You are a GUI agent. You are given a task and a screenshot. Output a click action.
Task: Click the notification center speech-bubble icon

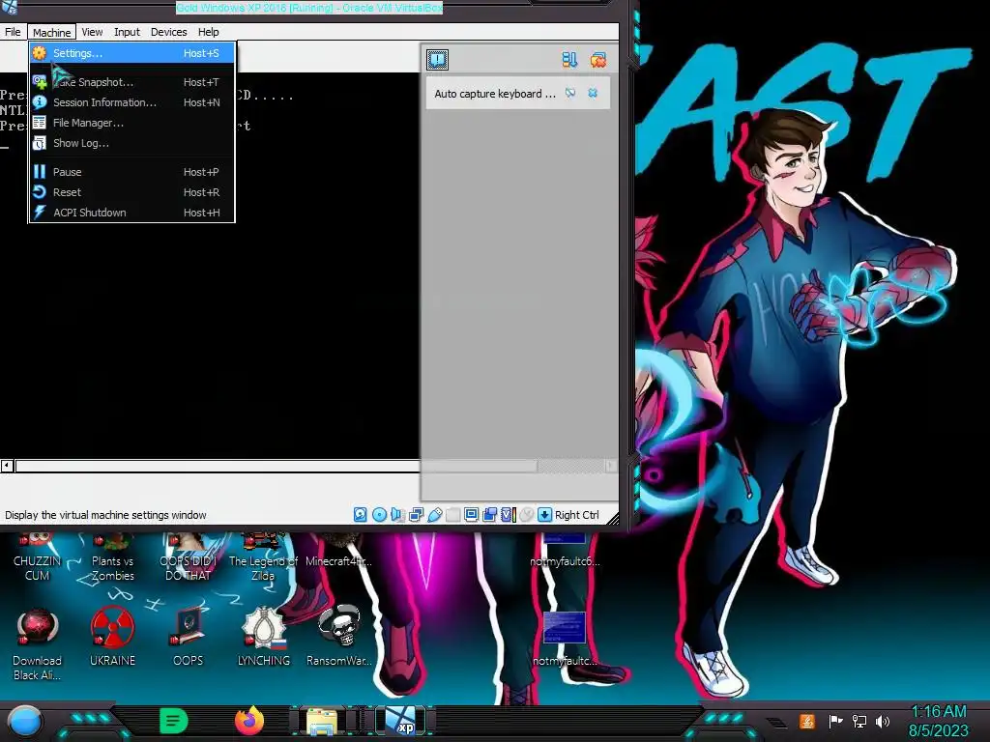(438, 59)
